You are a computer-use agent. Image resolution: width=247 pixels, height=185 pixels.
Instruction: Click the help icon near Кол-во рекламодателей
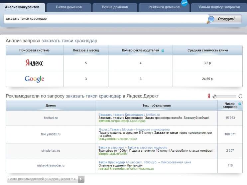coord(163,51)
